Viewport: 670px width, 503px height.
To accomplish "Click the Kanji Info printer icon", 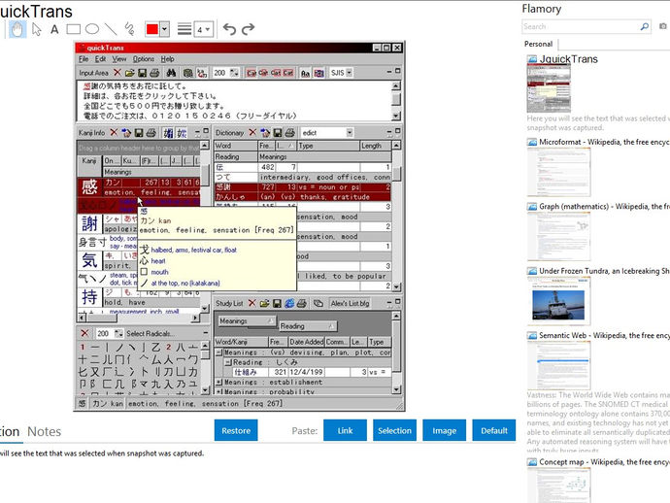I will point(151,133).
